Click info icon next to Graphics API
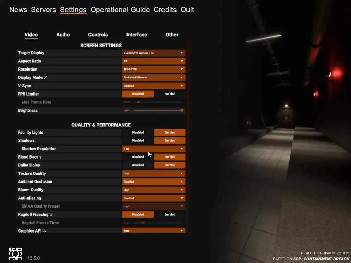Screen dimensions: 351x263 [x=44, y=231]
